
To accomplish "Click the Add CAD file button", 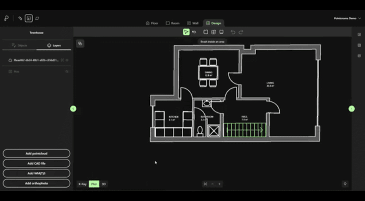I will pyautogui.click(x=36, y=163).
